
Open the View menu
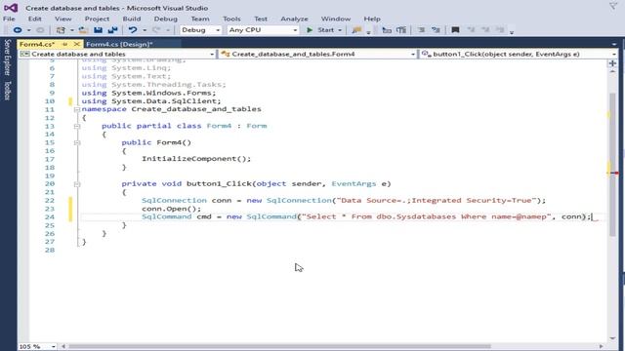[62, 19]
